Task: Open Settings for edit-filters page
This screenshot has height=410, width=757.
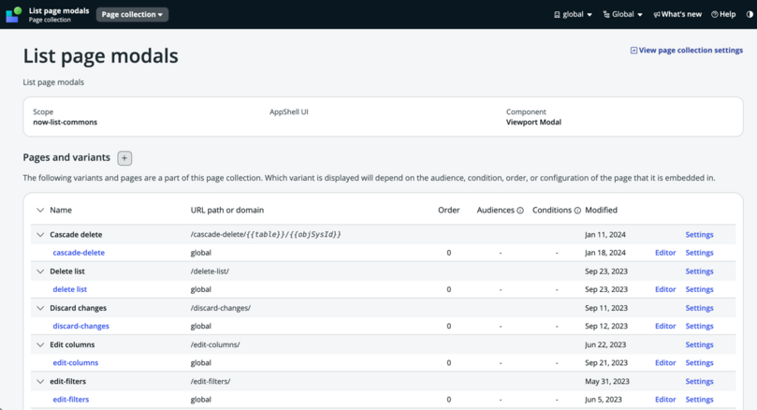Action: click(x=699, y=382)
